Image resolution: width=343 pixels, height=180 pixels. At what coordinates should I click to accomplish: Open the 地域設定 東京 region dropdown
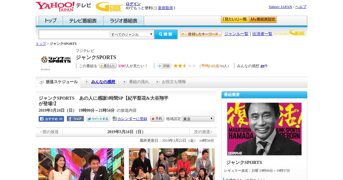[198, 119]
